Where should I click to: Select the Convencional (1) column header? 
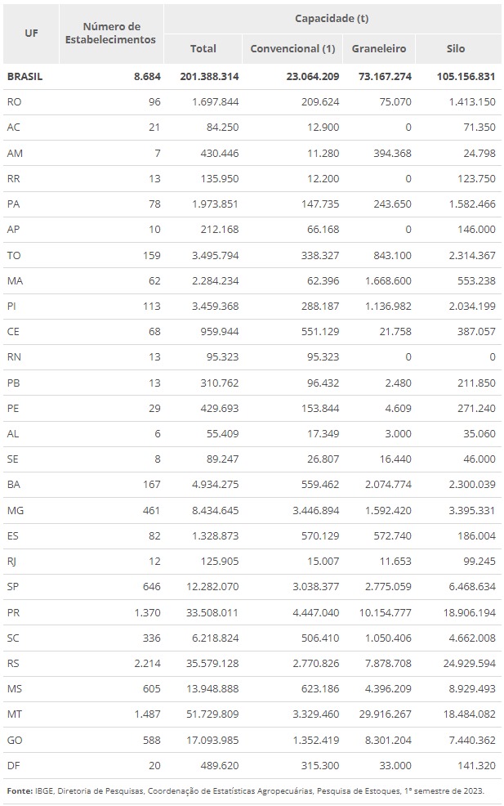pyautogui.click(x=292, y=49)
